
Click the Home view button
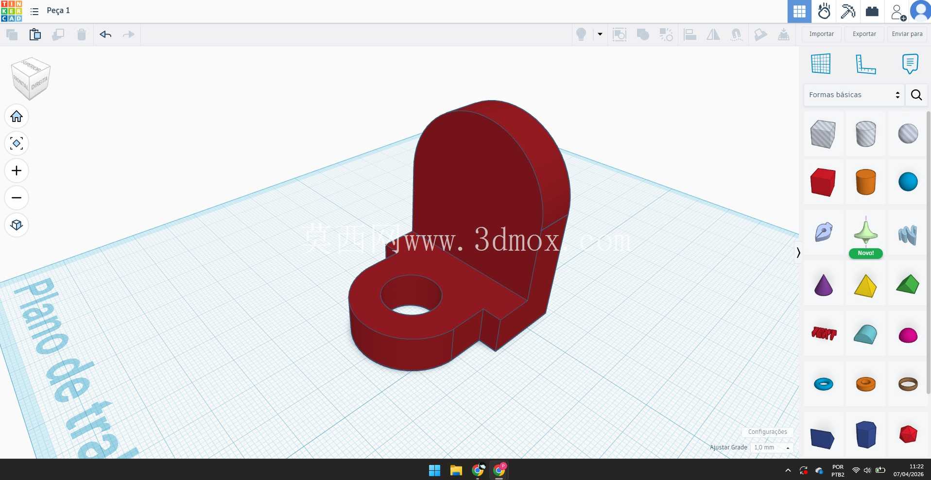coord(17,117)
